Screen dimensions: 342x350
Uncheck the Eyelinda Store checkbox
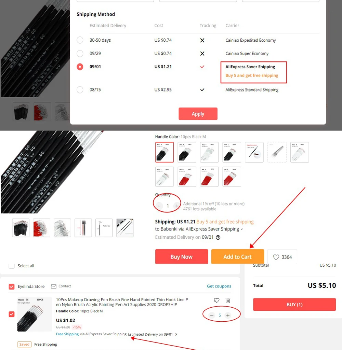(12, 286)
